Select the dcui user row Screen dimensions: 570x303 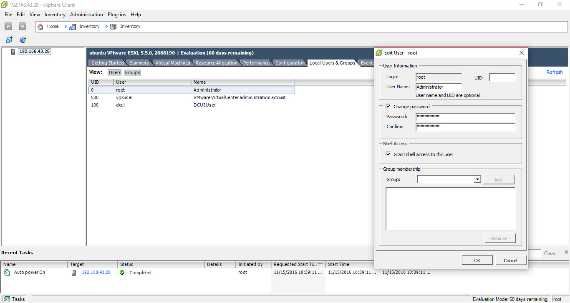pyautogui.click(x=192, y=105)
